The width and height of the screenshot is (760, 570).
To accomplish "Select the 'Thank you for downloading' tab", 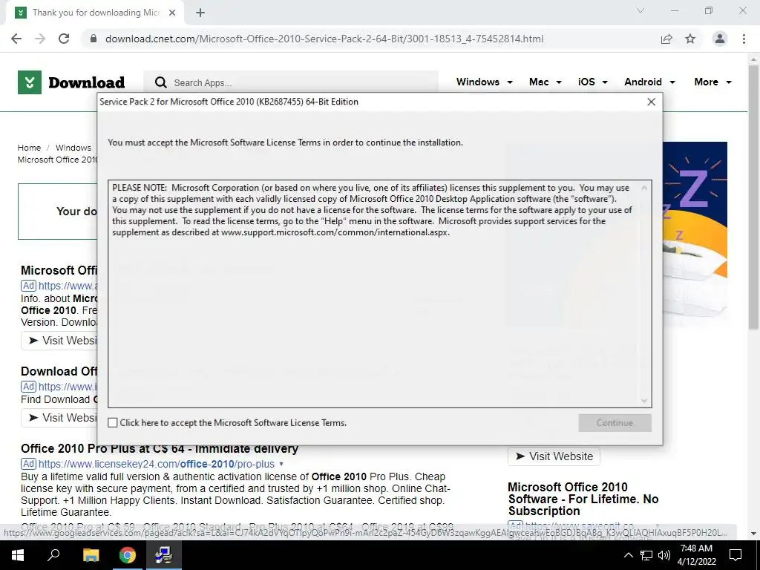I will (95, 13).
